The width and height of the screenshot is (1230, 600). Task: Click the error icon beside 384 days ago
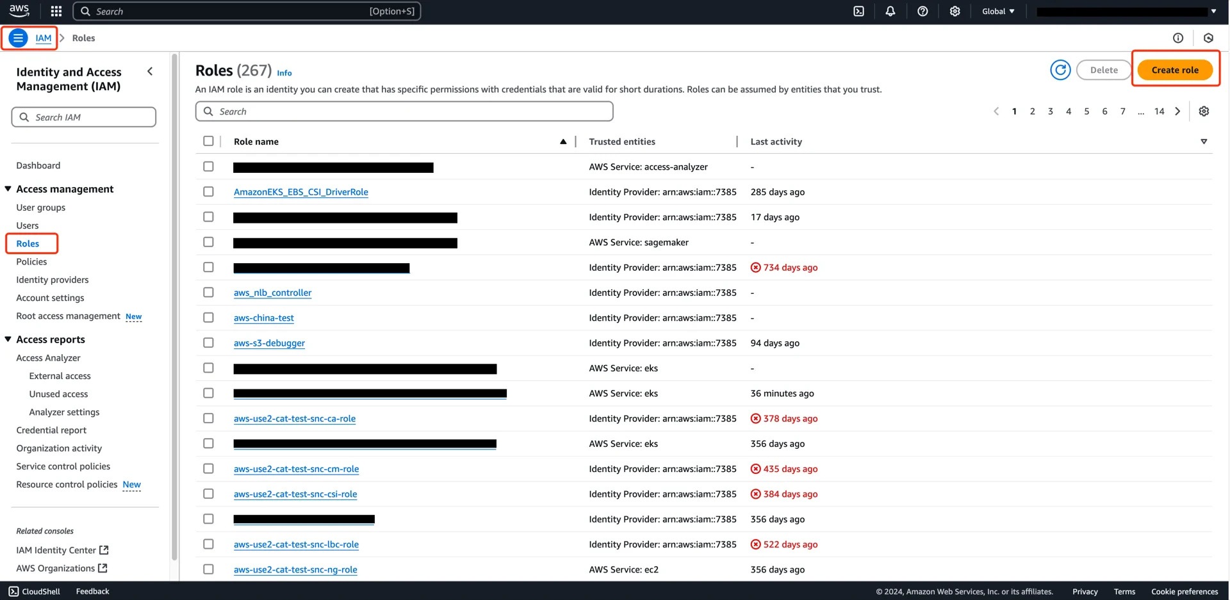pyautogui.click(x=756, y=494)
